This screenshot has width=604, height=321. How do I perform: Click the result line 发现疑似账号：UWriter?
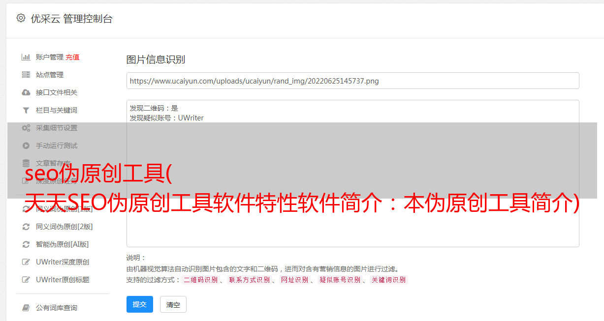167,118
